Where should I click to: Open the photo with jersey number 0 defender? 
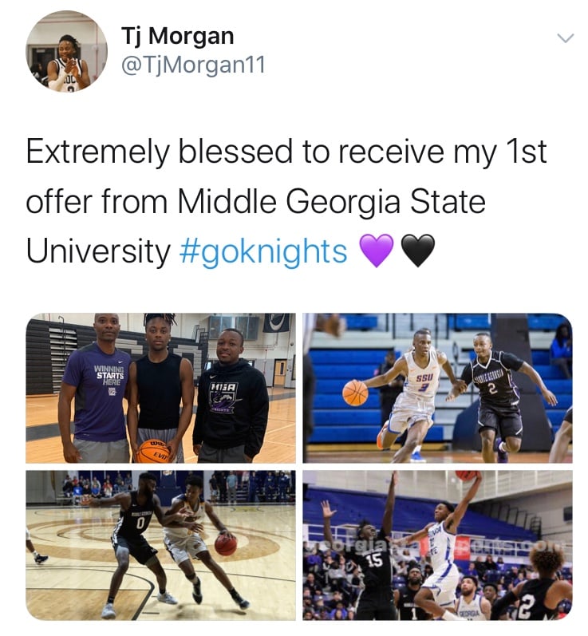(160, 545)
